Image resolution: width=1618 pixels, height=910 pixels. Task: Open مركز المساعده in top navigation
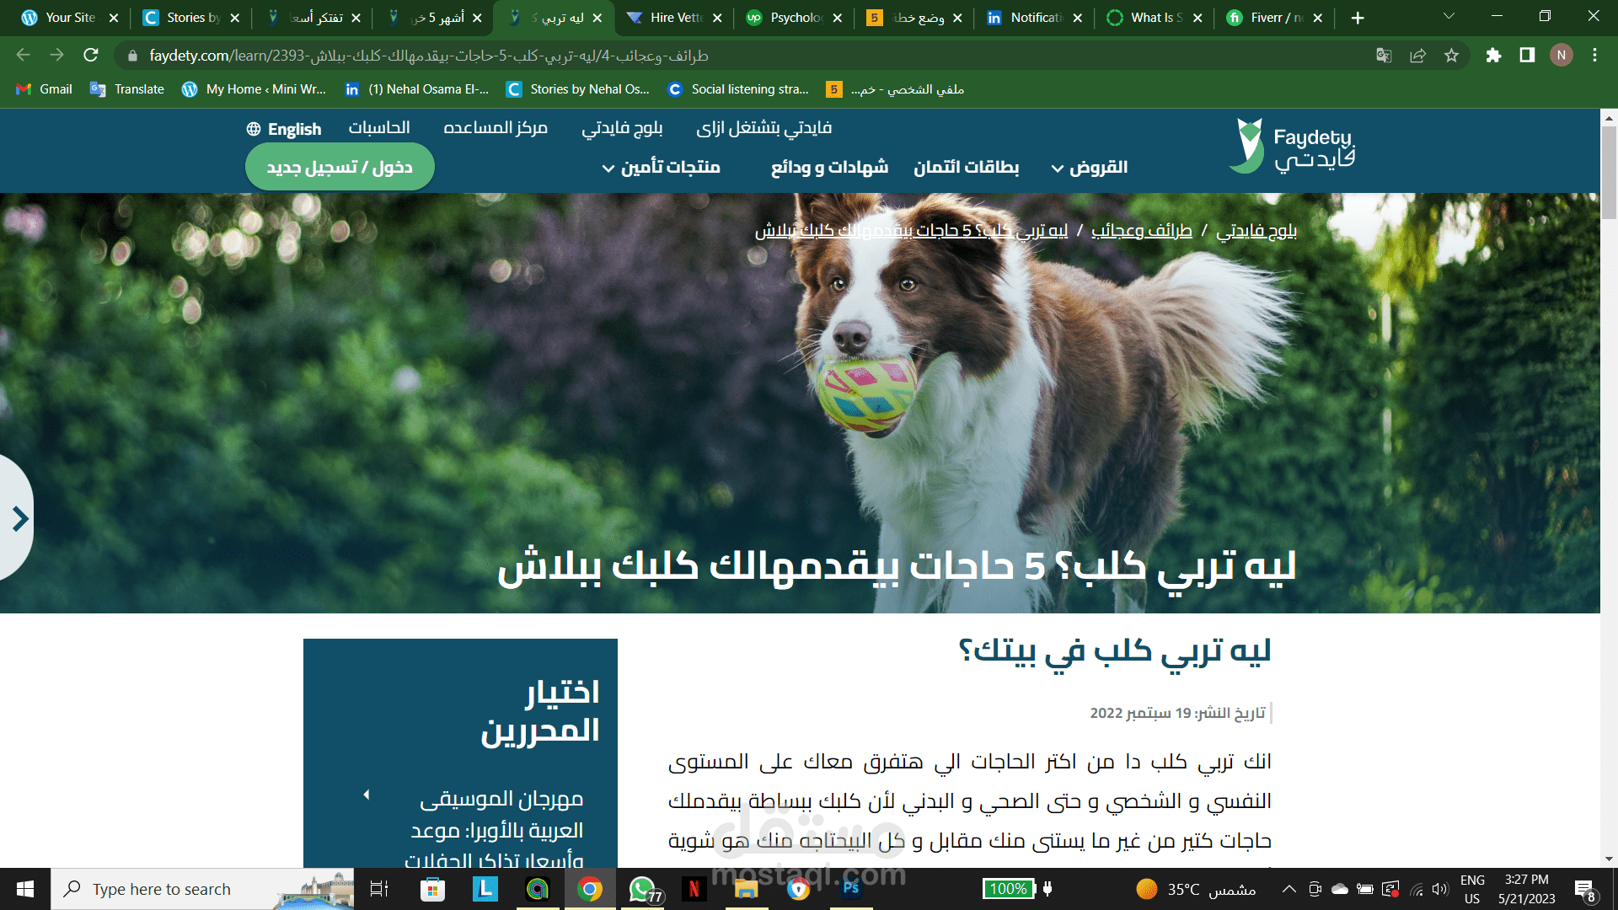pyautogui.click(x=496, y=127)
